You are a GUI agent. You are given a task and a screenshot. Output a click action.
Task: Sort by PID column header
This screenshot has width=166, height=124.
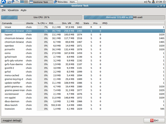tap(78, 23)
